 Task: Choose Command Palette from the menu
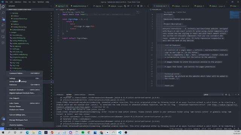pos(24,73)
